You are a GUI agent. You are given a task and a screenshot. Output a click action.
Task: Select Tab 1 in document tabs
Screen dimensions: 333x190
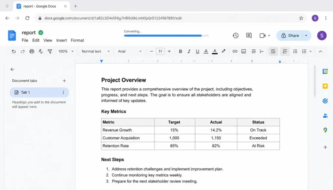coord(39,93)
